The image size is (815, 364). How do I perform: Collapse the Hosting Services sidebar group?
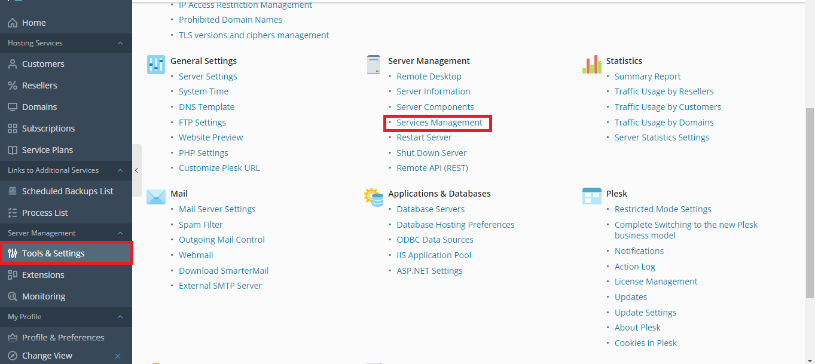coord(120,43)
